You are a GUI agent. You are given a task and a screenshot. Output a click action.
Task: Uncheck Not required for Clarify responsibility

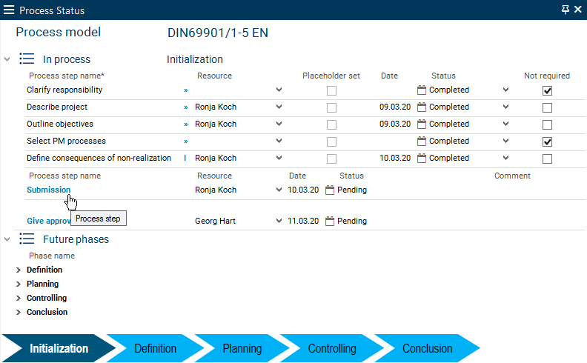(x=547, y=90)
